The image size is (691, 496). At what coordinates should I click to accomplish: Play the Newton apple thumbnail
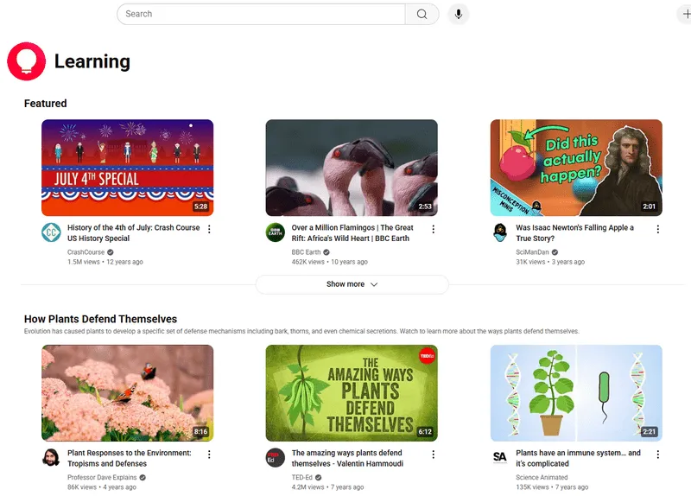pyautogui.click(x=576, y=168)
